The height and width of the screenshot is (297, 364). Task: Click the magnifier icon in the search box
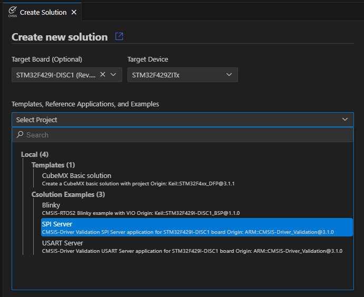[20, 135]
